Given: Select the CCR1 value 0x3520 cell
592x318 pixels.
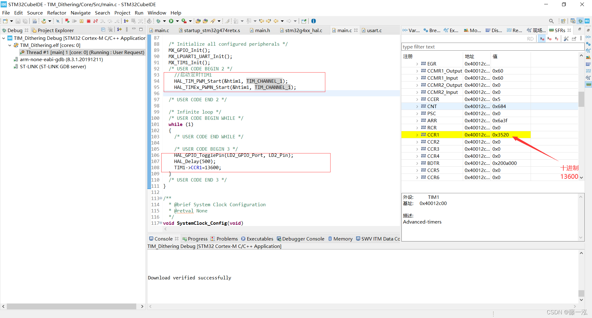Looking at the screenshot, I should click(x=511, y=135).
